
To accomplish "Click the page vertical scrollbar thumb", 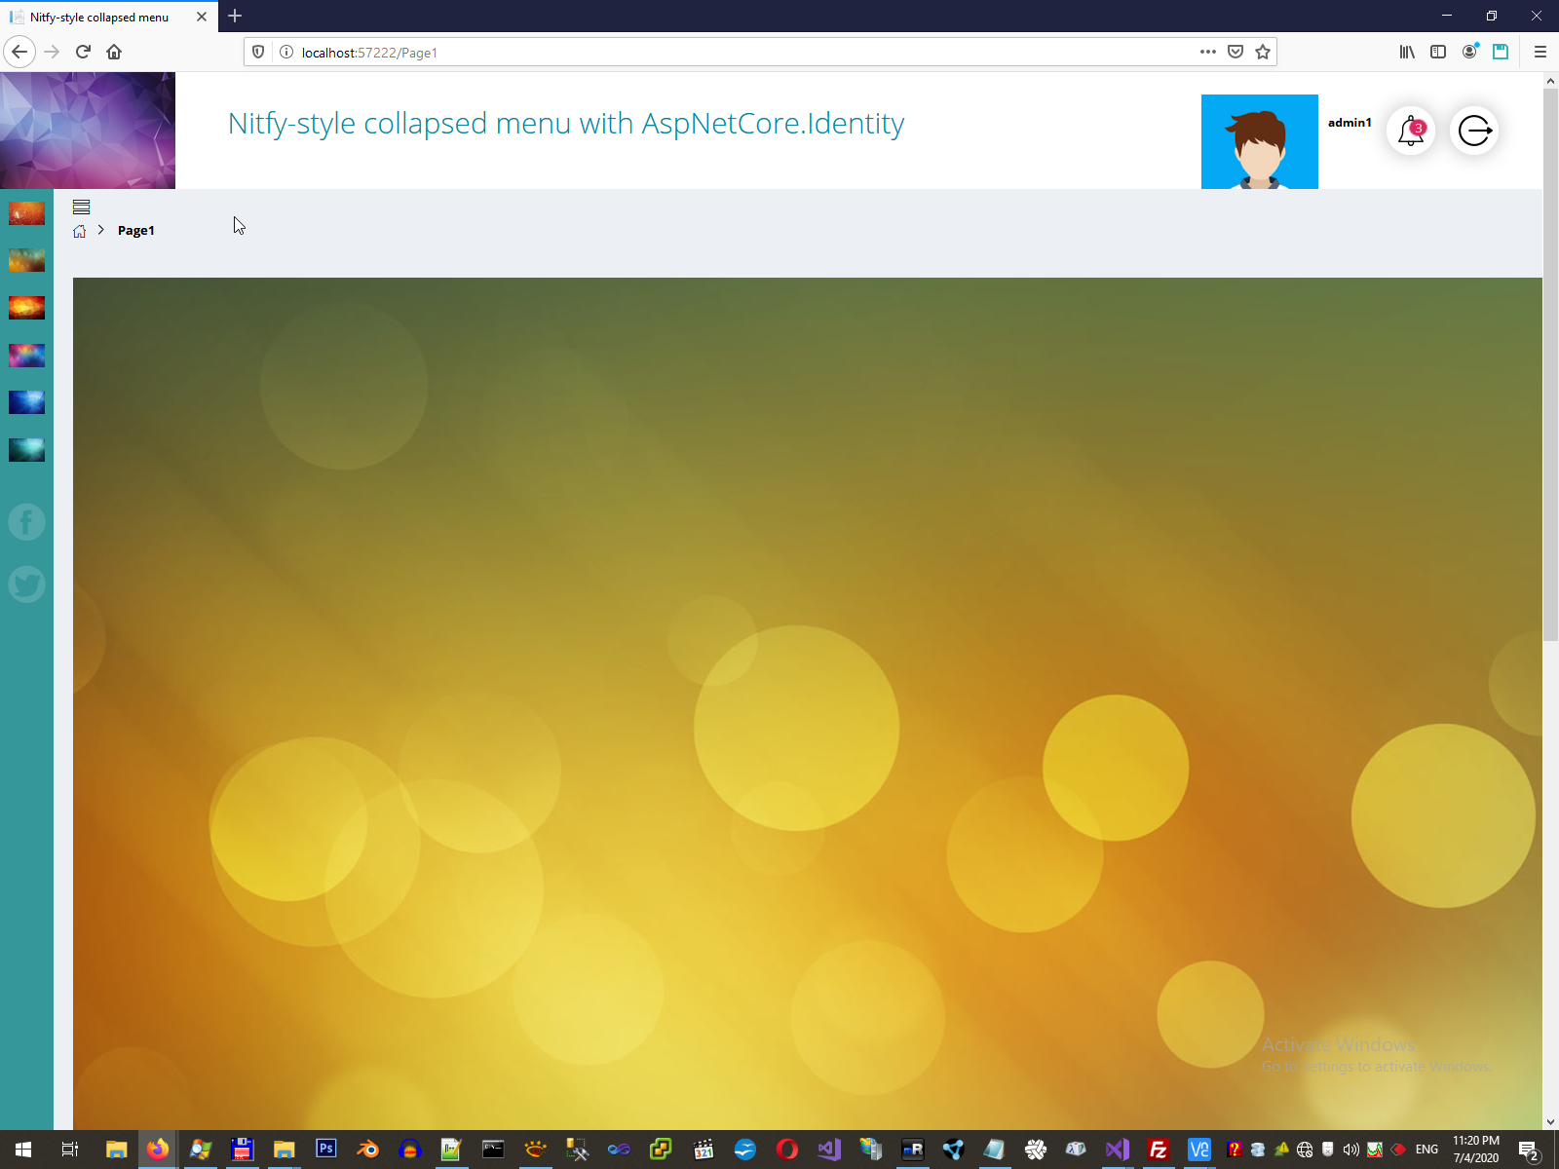I will [x=1550, y=364].
